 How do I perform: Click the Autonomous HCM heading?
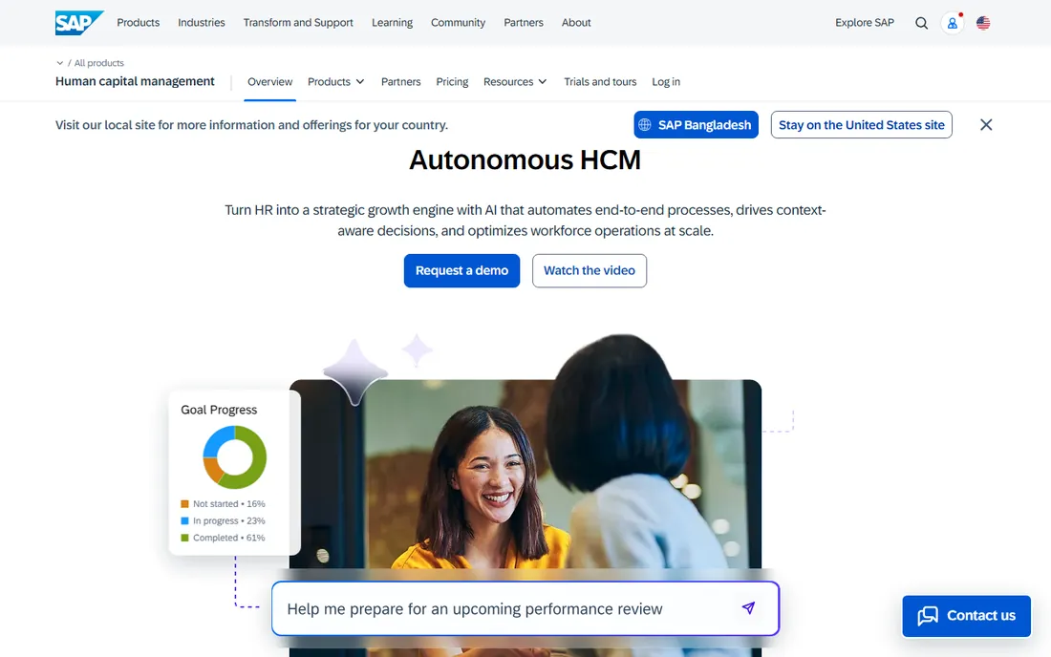click(525, 160)
